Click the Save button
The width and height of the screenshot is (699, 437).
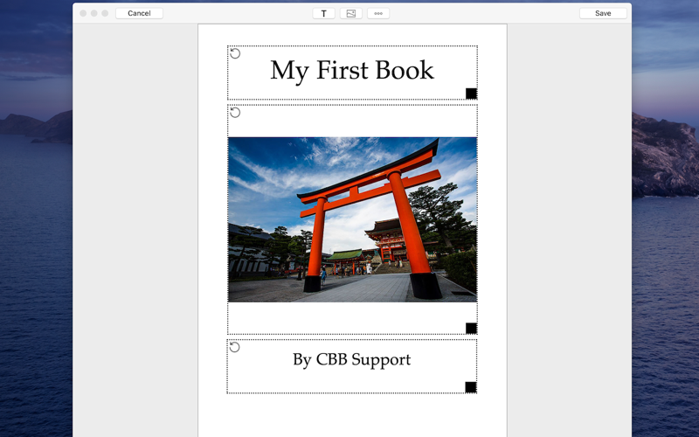click(603, 13)
